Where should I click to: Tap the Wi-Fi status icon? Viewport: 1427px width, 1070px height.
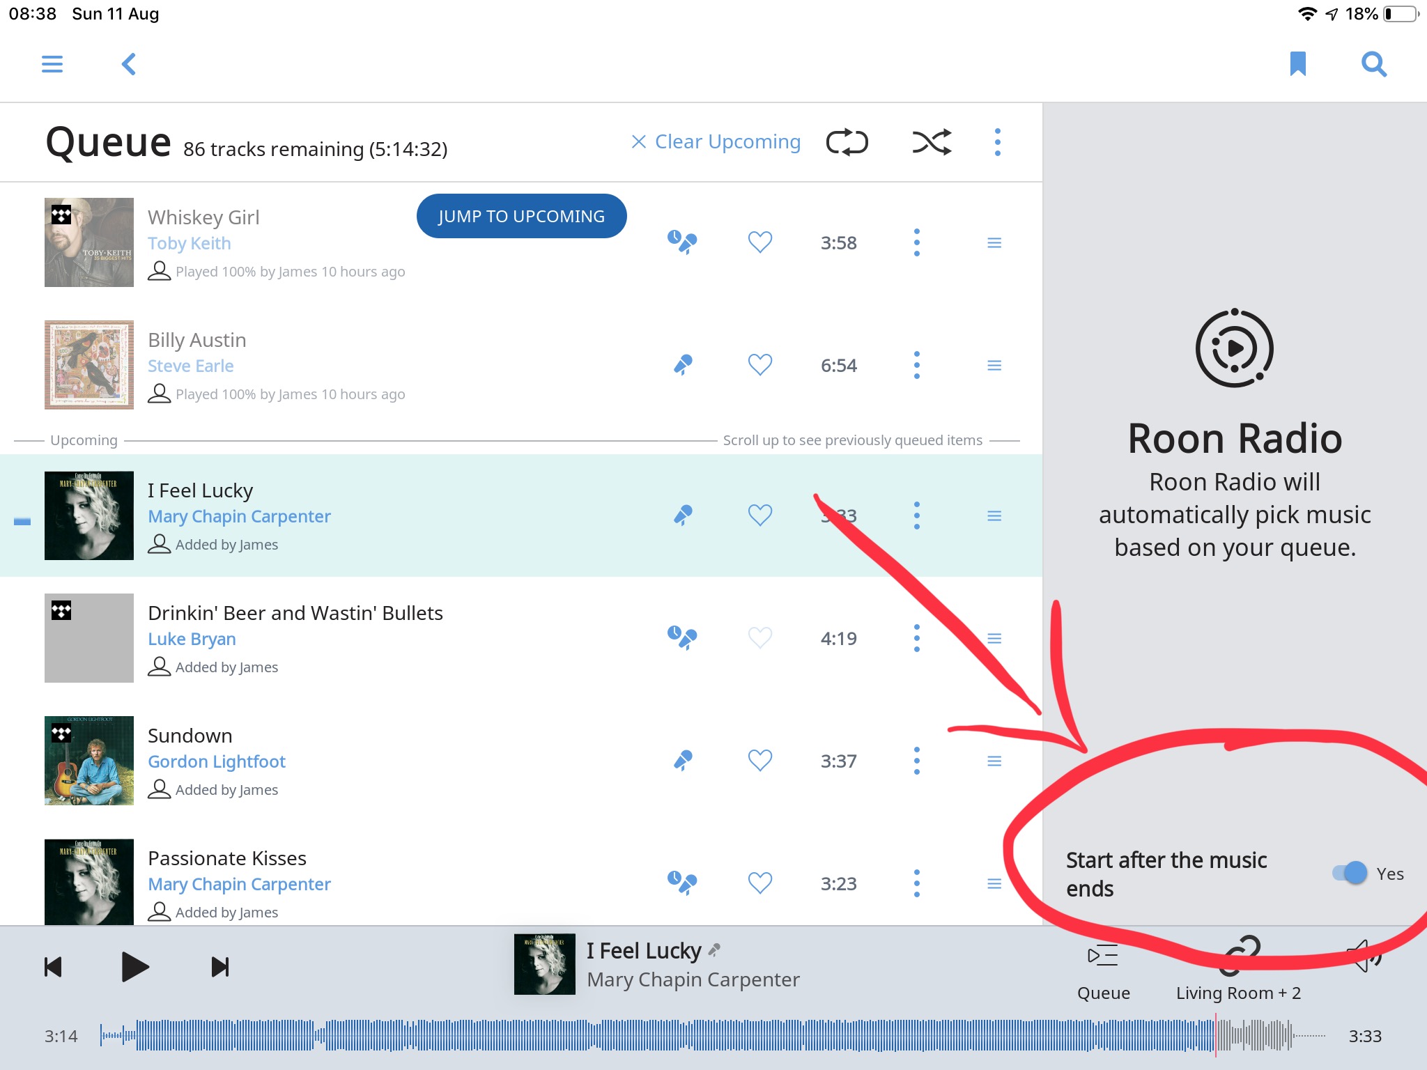1307,14
